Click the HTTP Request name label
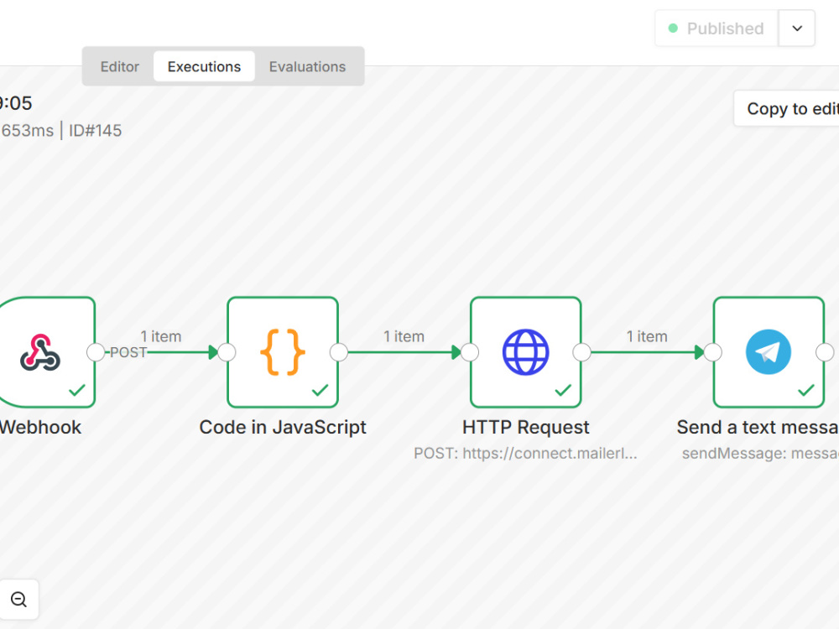The image size is (839, 629). (x=525, y=428)
